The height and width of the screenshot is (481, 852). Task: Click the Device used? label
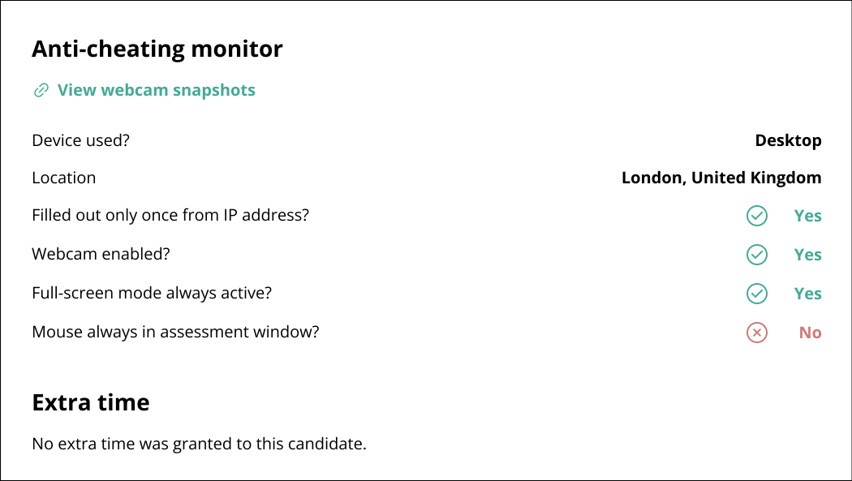[x=81, y=140]
